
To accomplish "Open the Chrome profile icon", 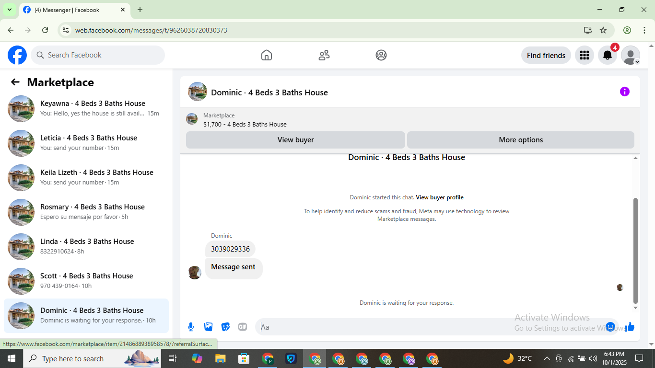I will [x=627, y=30].
